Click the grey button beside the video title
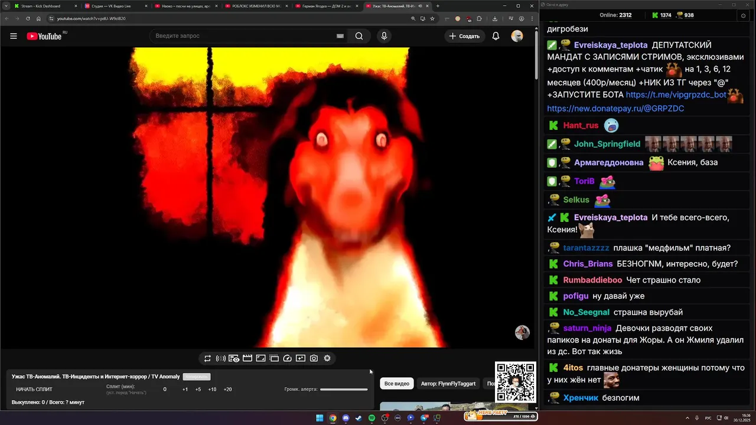 [197, 377]
